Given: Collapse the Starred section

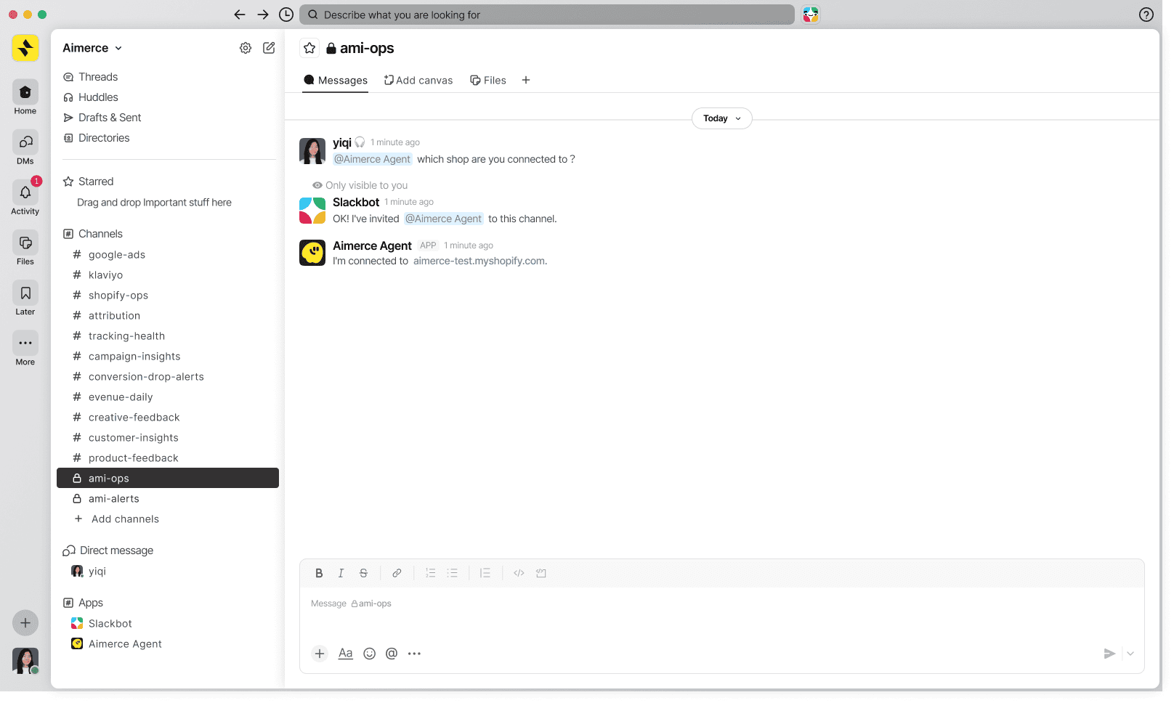Looking at the screenshot, I should (x=89, y=182).
